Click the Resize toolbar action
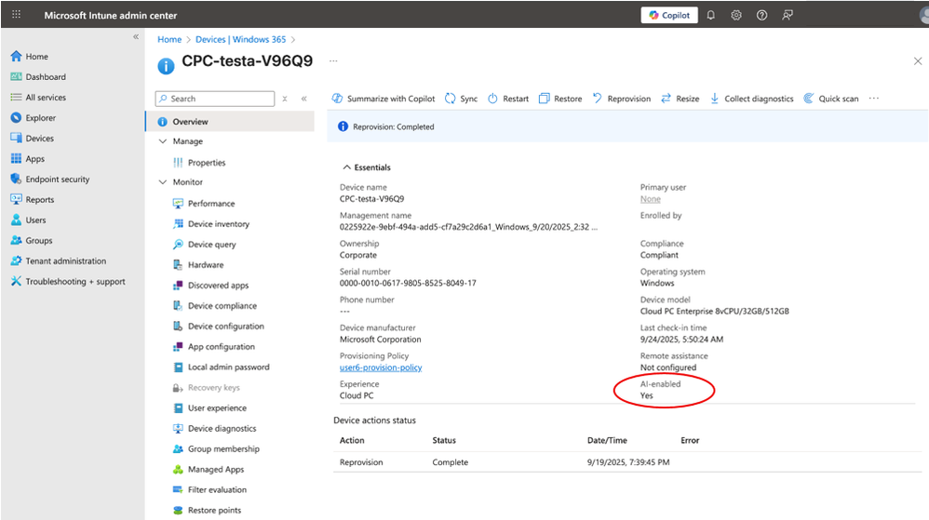 click(x=680, y=99)
